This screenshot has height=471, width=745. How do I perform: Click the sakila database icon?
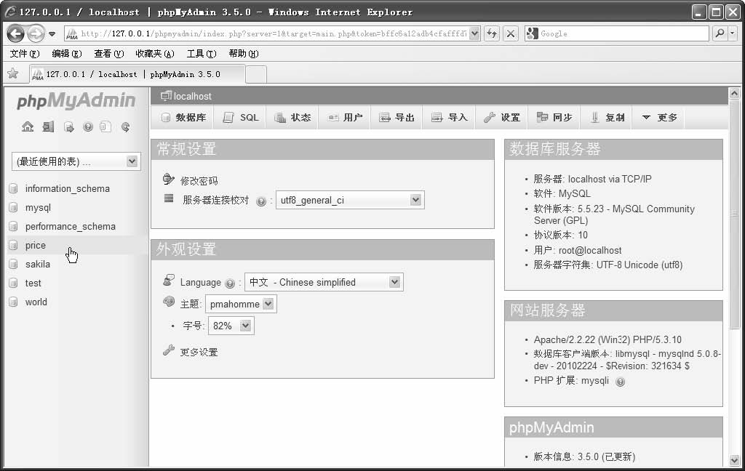(13, 264)
